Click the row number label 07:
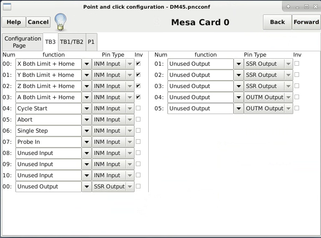The image size is (321, 238). 7,142
